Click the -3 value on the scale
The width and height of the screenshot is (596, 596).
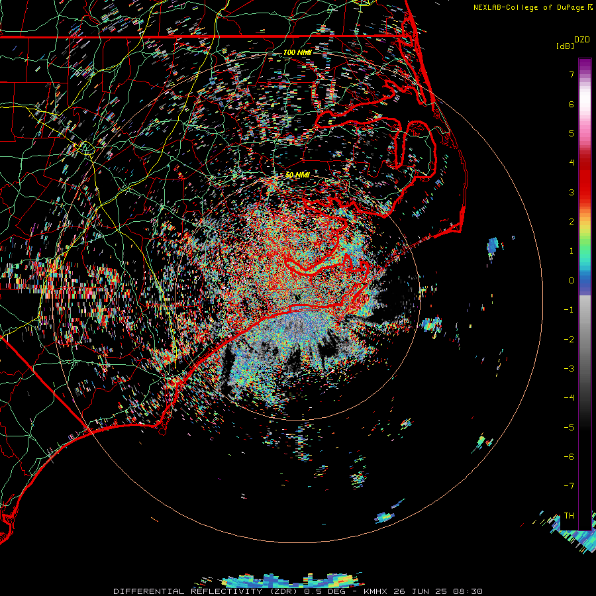pyautogui.click(x=569, y=369)
